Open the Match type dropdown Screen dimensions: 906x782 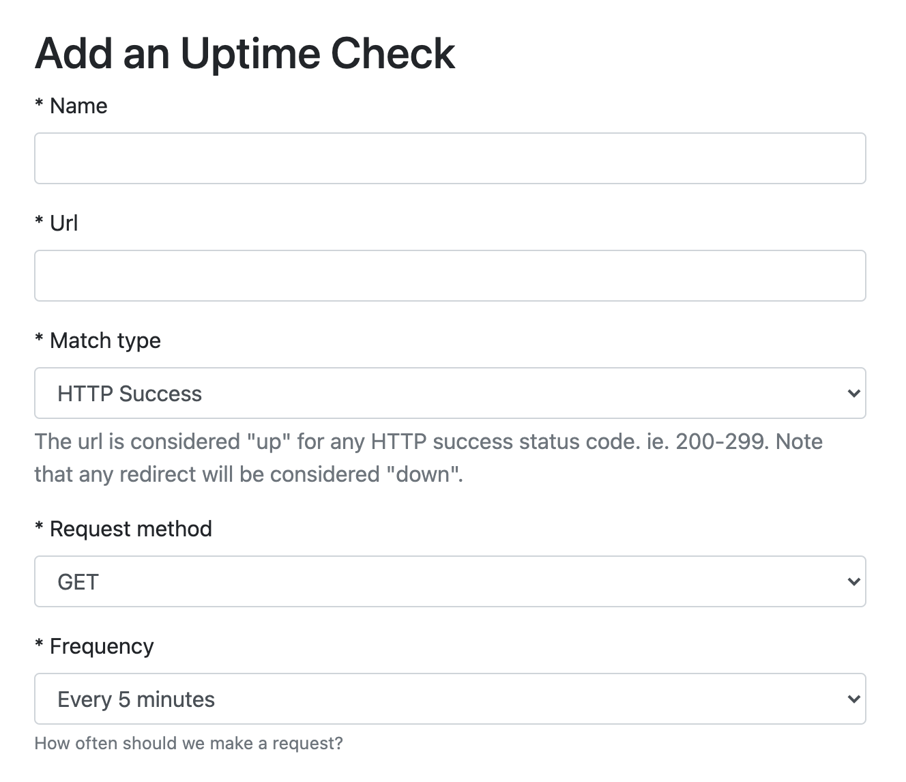click(450, 393)
